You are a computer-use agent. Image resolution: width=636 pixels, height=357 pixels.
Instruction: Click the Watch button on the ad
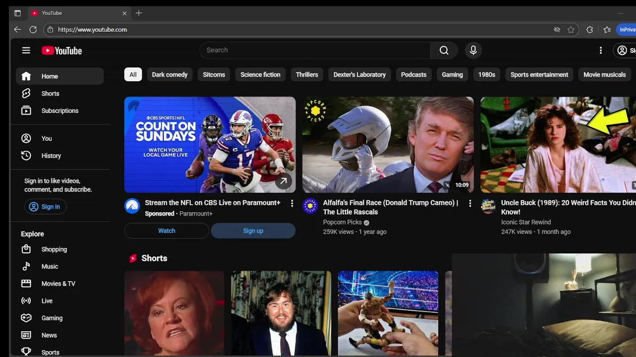(x=166, y=231)
